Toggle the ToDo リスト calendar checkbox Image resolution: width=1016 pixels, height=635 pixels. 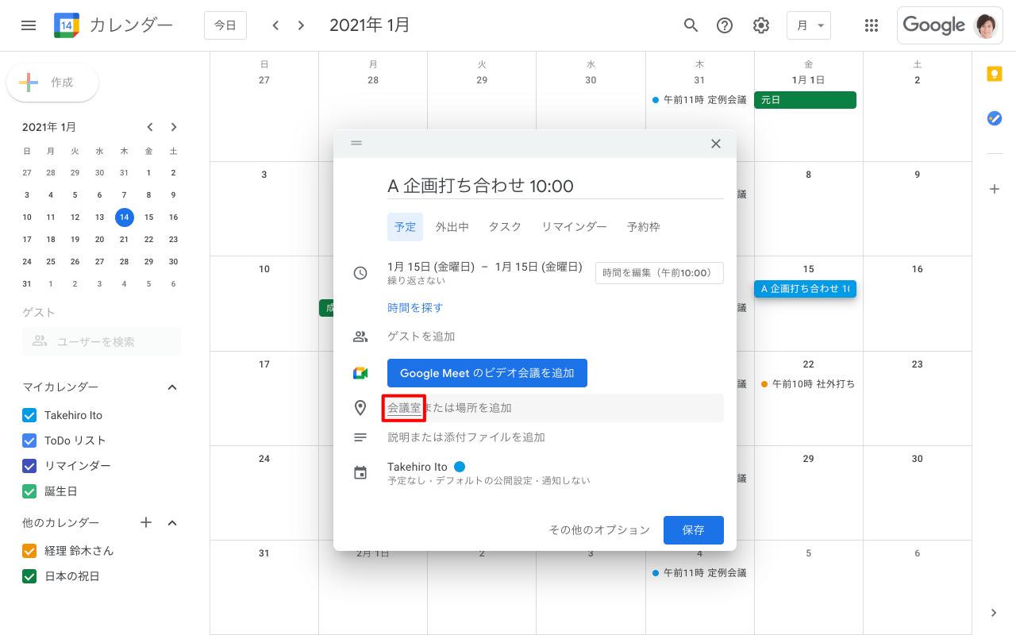(29, 441)
